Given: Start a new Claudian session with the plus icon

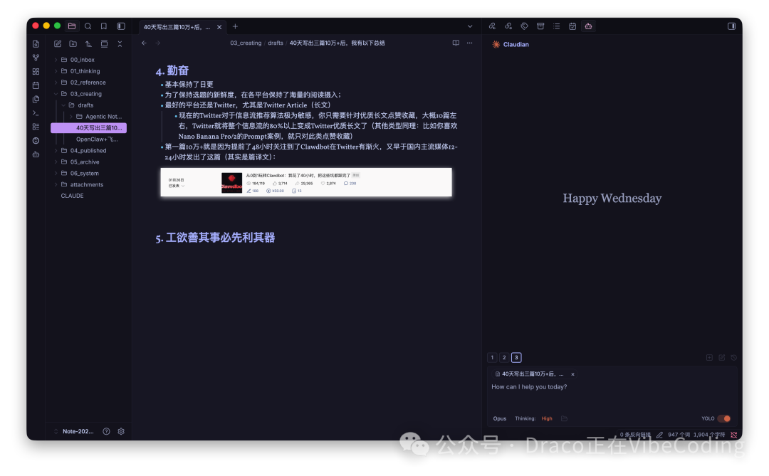Looking at the screenshot, I should (710, 357).
